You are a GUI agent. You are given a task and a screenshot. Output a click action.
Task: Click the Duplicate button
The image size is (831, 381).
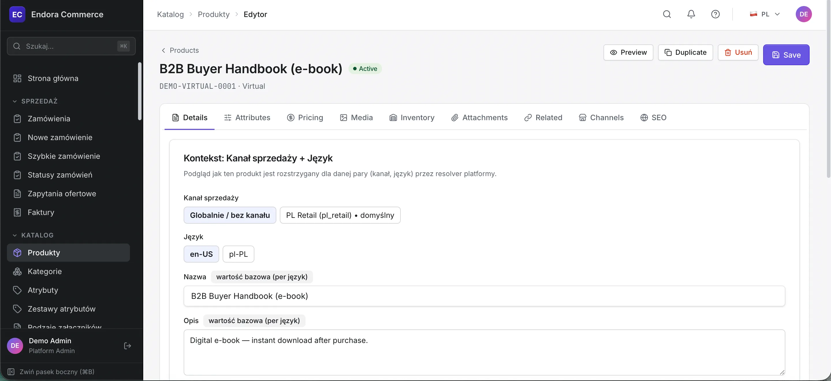685,52
